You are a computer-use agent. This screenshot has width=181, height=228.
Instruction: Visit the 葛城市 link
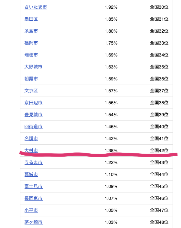pyautogui.click(x=31, y=174)
